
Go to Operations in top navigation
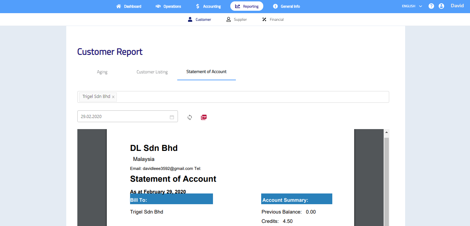tap(169, 6)
